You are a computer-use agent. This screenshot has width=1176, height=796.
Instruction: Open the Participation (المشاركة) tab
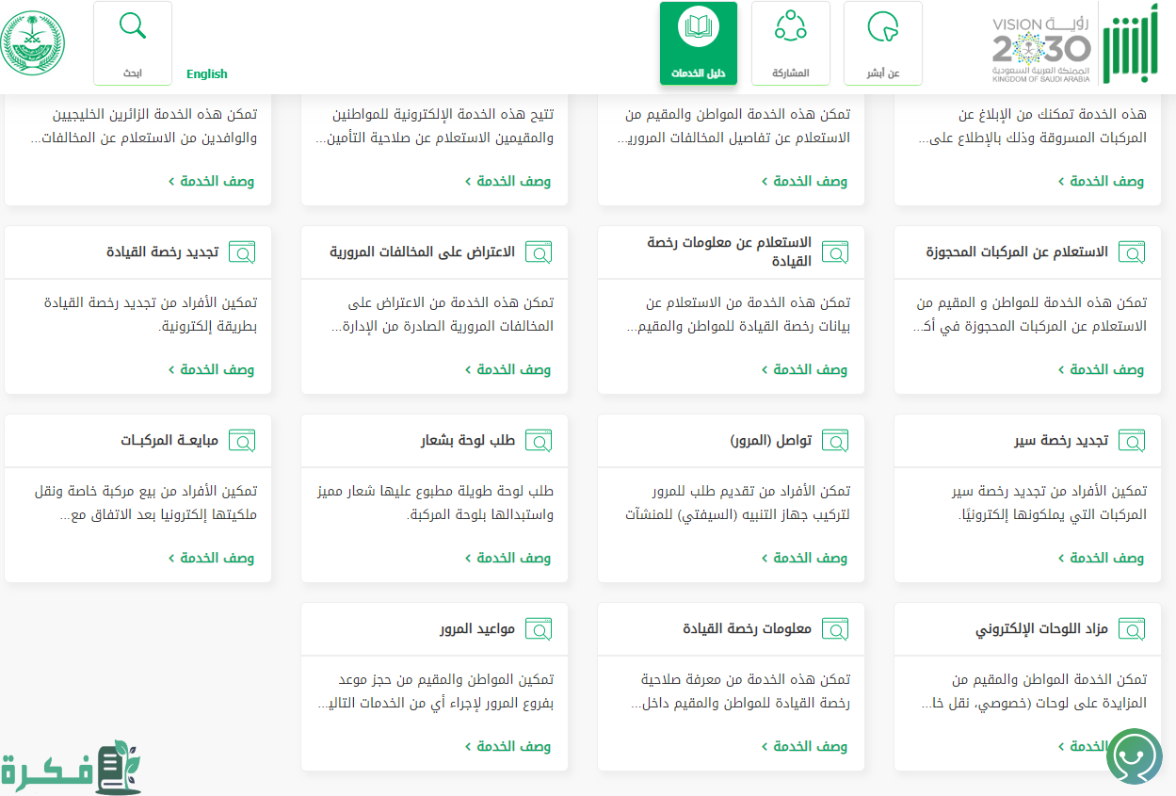pyautogui.click(x=790, y=42)
